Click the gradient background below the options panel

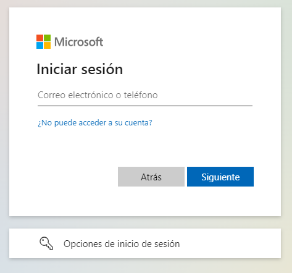(144, 266)
